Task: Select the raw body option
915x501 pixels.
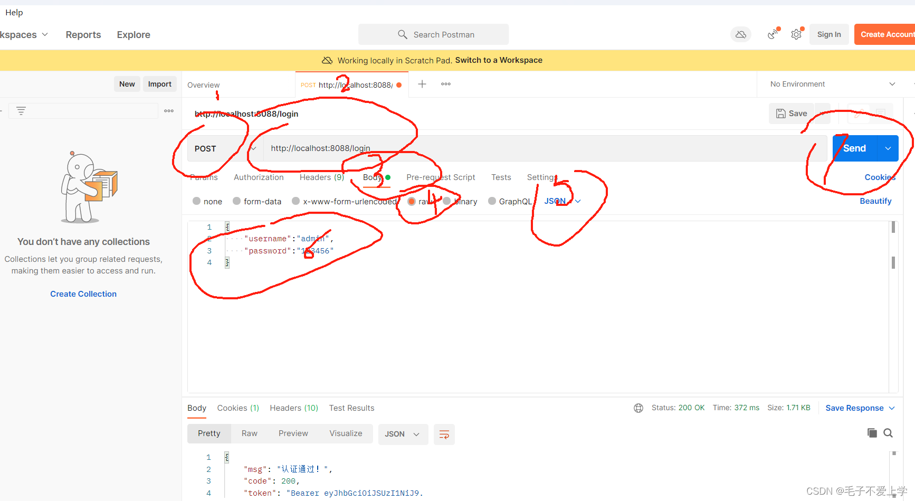Action: (412, 201)
